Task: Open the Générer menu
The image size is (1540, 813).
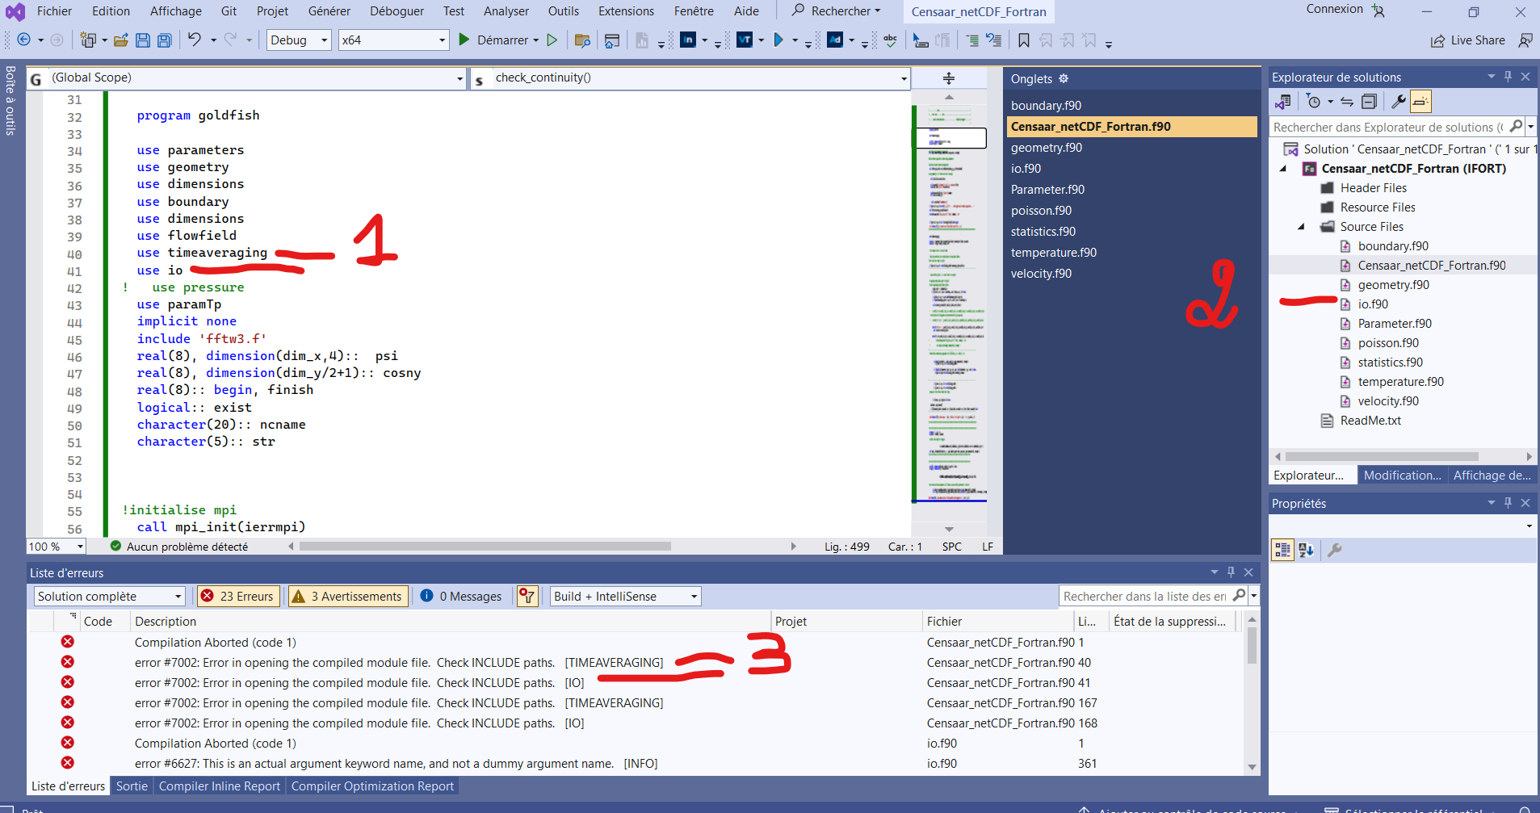Action: click(x=329, y=11)
